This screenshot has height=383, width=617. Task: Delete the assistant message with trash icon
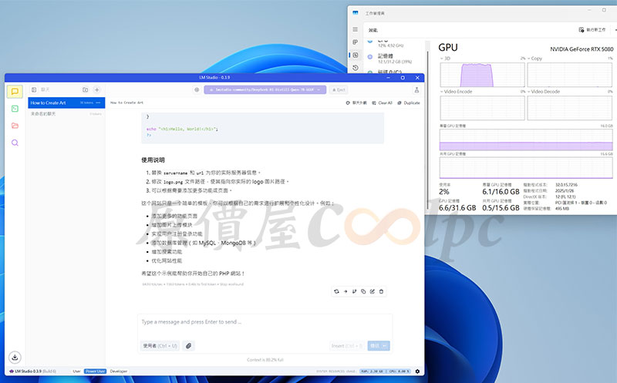[x=381, y=291]
